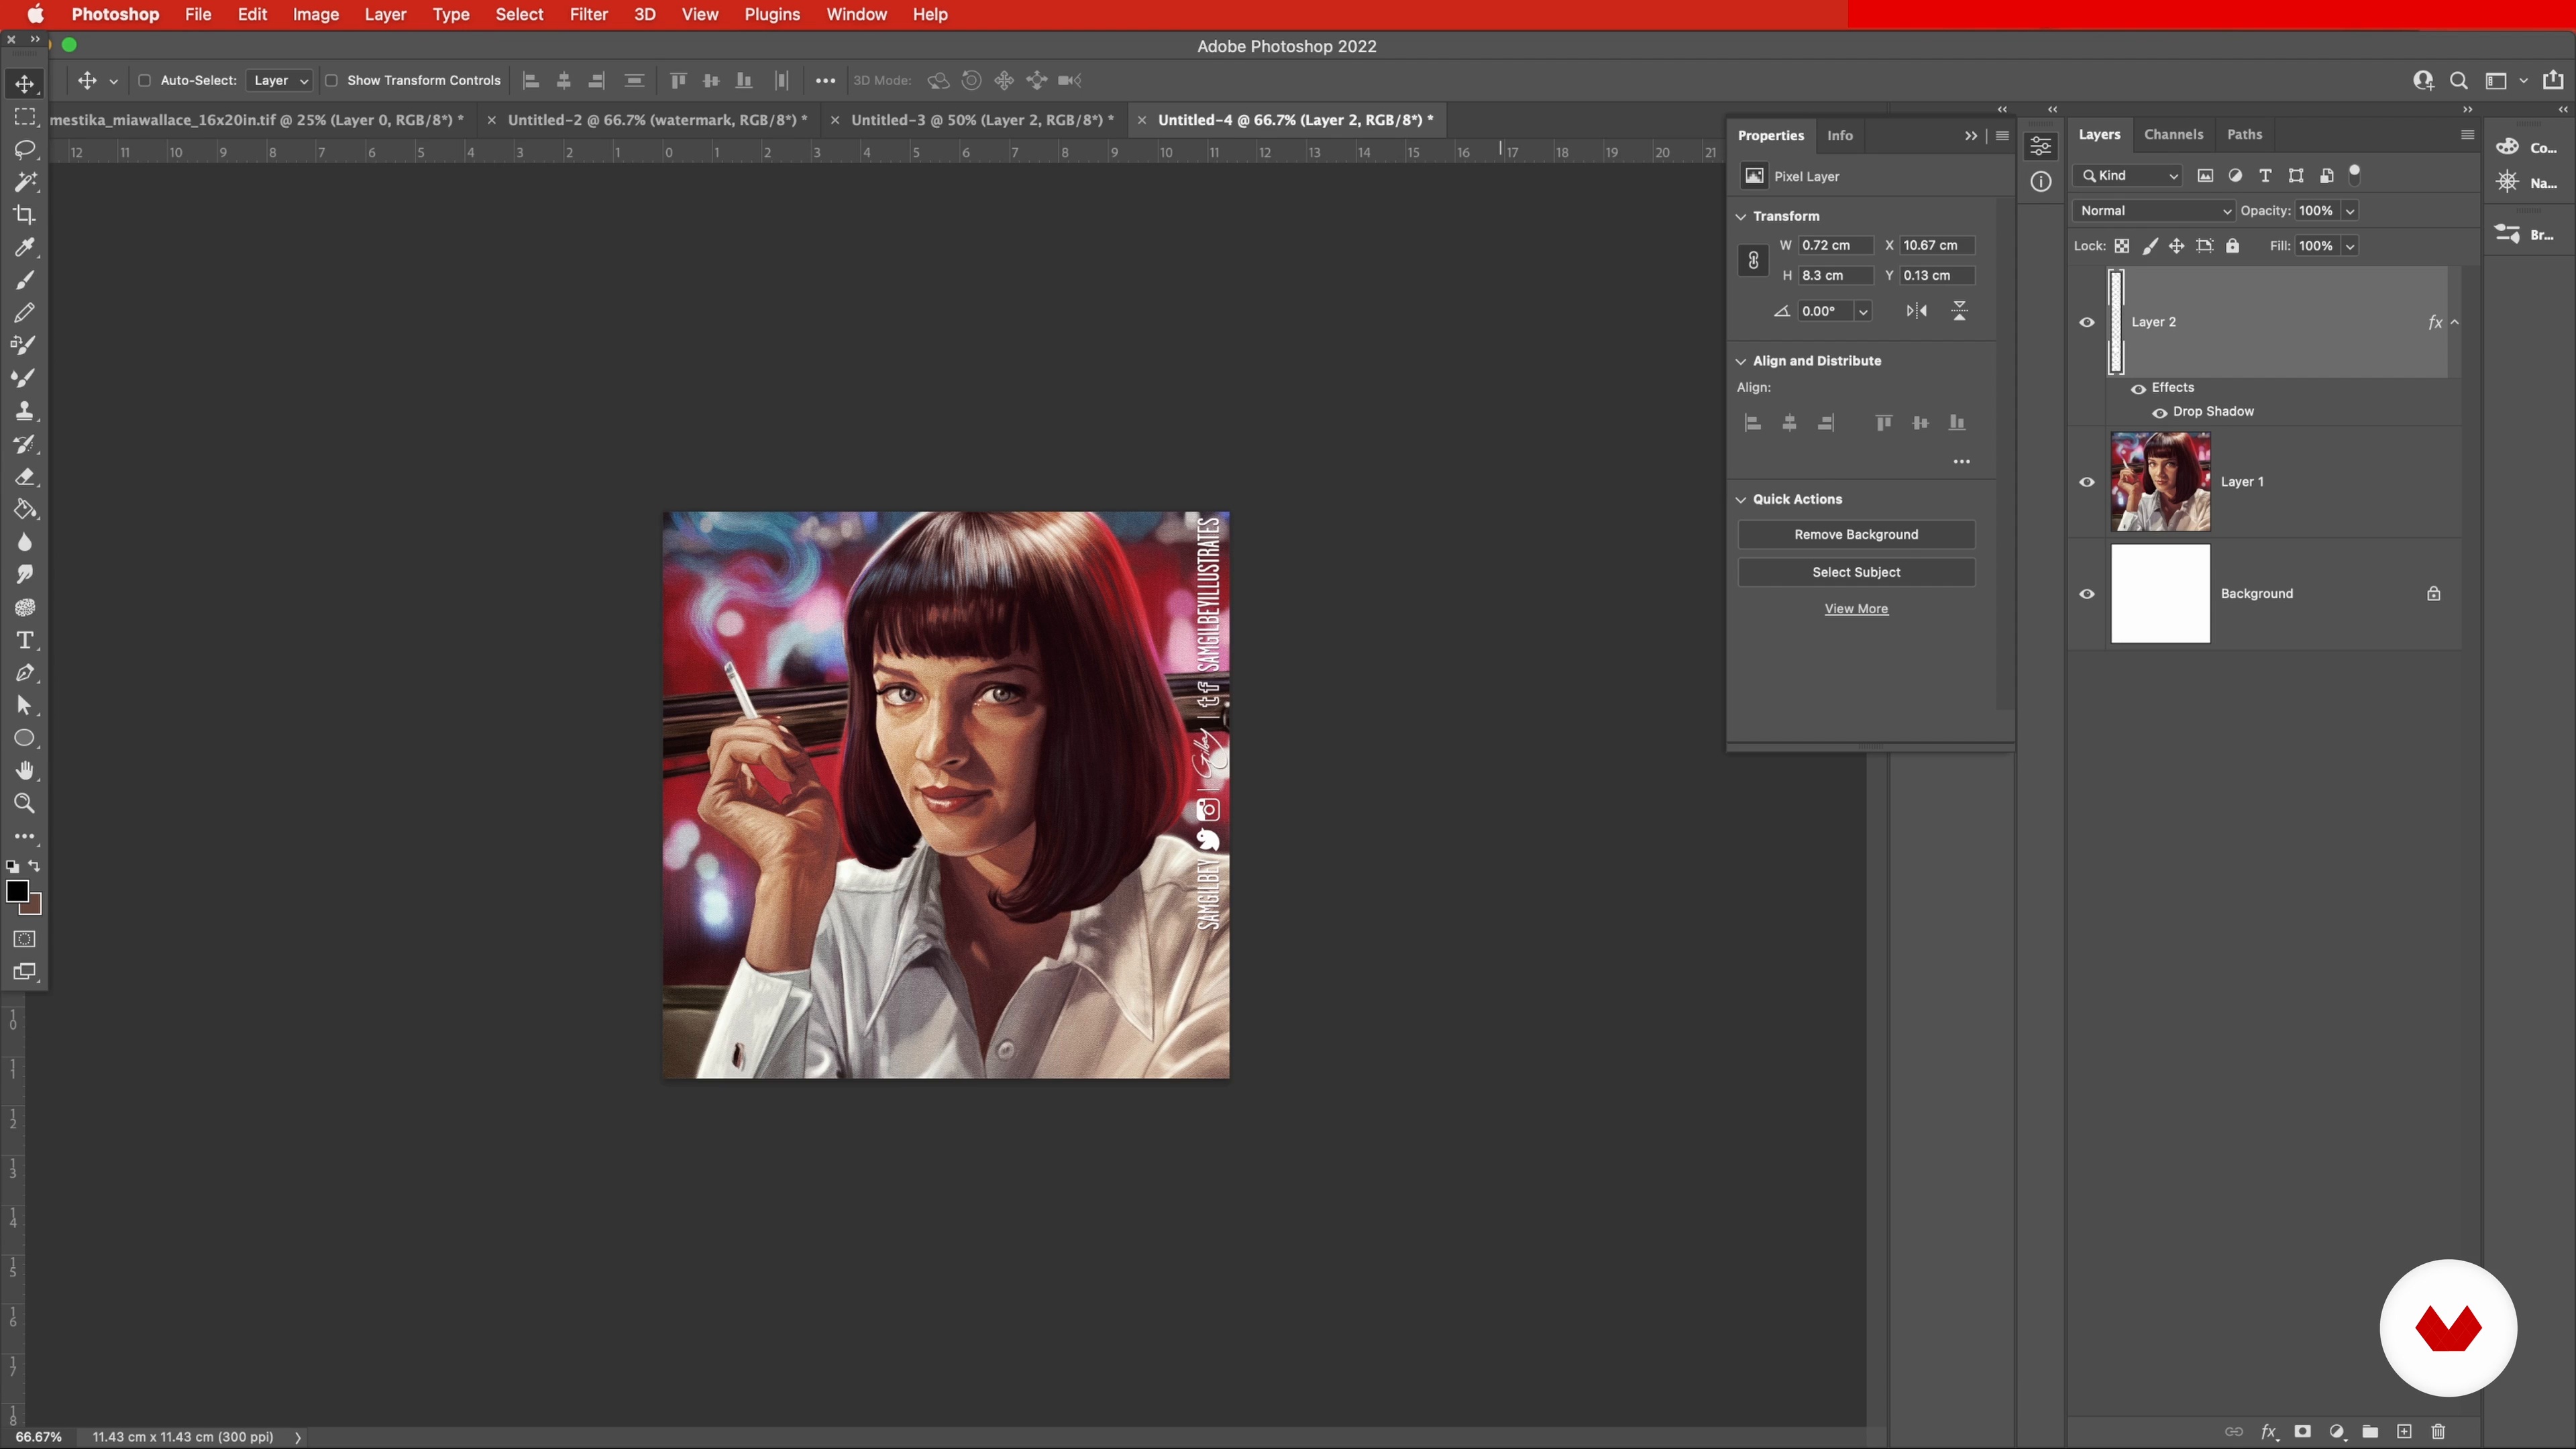Viewport: 2576px width, 1449px height.
Task: Click Lock all layer icon
Action: click(2232, 246)
